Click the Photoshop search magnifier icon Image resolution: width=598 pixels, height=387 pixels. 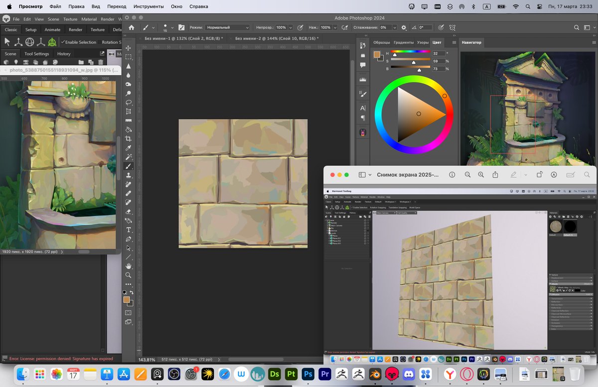[577, 27]
